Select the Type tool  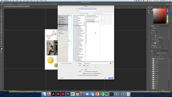click(x=1, y=36)
